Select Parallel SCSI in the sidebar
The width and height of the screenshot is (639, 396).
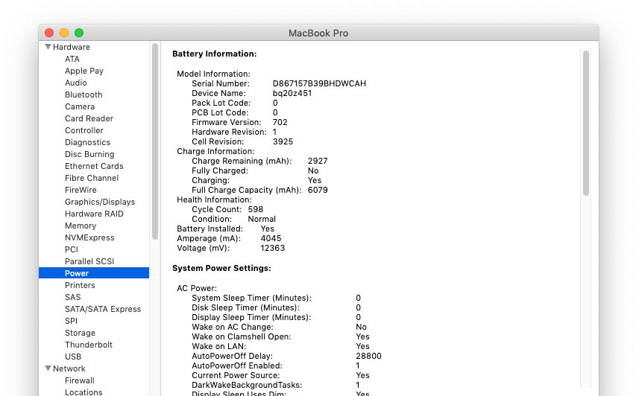[x=89, y=261]
